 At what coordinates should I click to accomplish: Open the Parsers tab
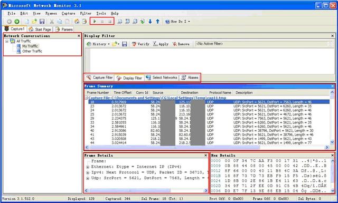click(x=64, y=30)
